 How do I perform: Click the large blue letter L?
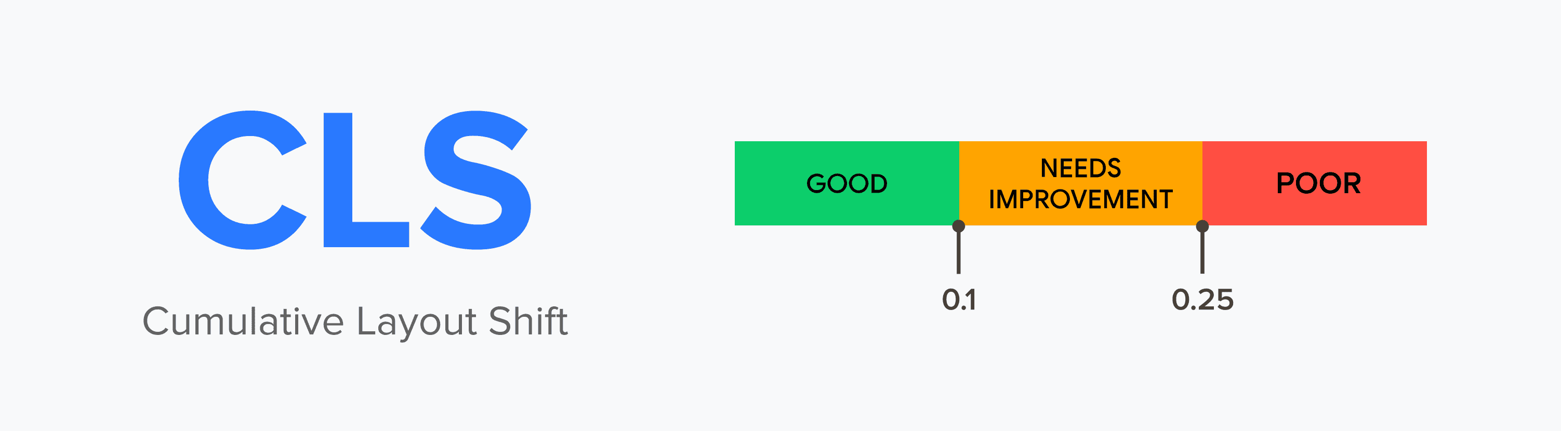(338, 180)
